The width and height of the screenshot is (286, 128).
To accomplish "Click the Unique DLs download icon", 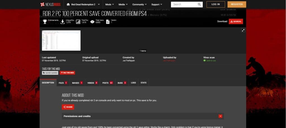I will click(63, 22).
